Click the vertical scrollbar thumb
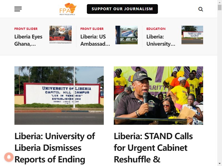The image size is (222, 166). (220, 7)
